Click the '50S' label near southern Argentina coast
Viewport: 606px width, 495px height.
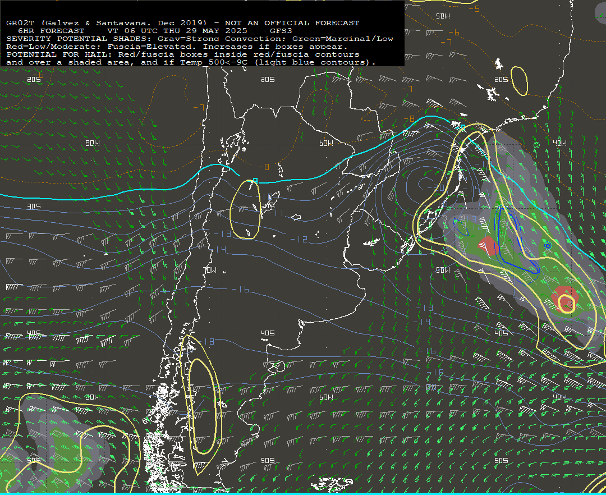pyautogui.click(x=268, y=461)
